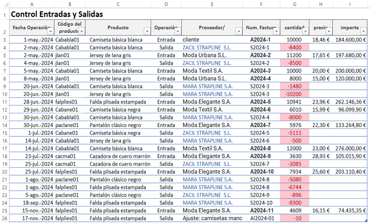Click the select-all corner of the sheet

4,4
